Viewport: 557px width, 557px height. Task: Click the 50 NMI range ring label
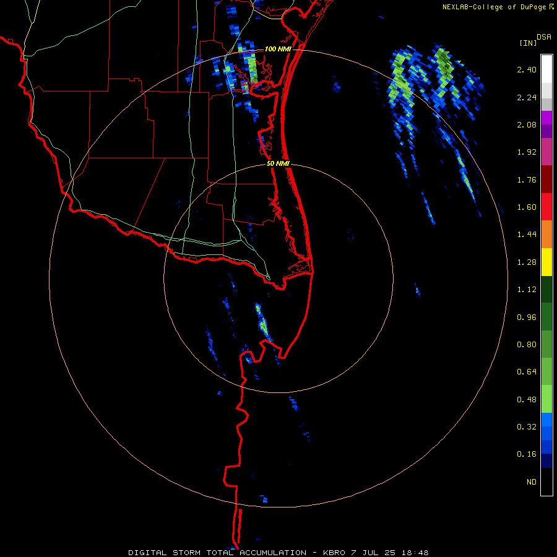(x=278, y=164)
